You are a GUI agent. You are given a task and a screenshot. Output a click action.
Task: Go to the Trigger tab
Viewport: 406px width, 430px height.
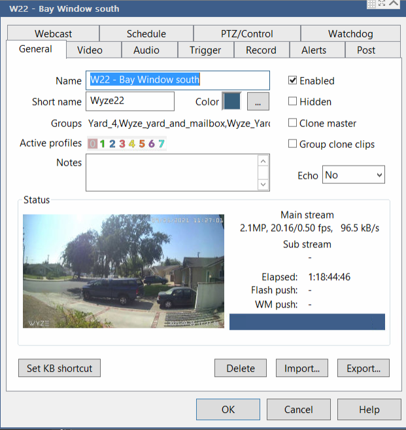coord(205,50)
